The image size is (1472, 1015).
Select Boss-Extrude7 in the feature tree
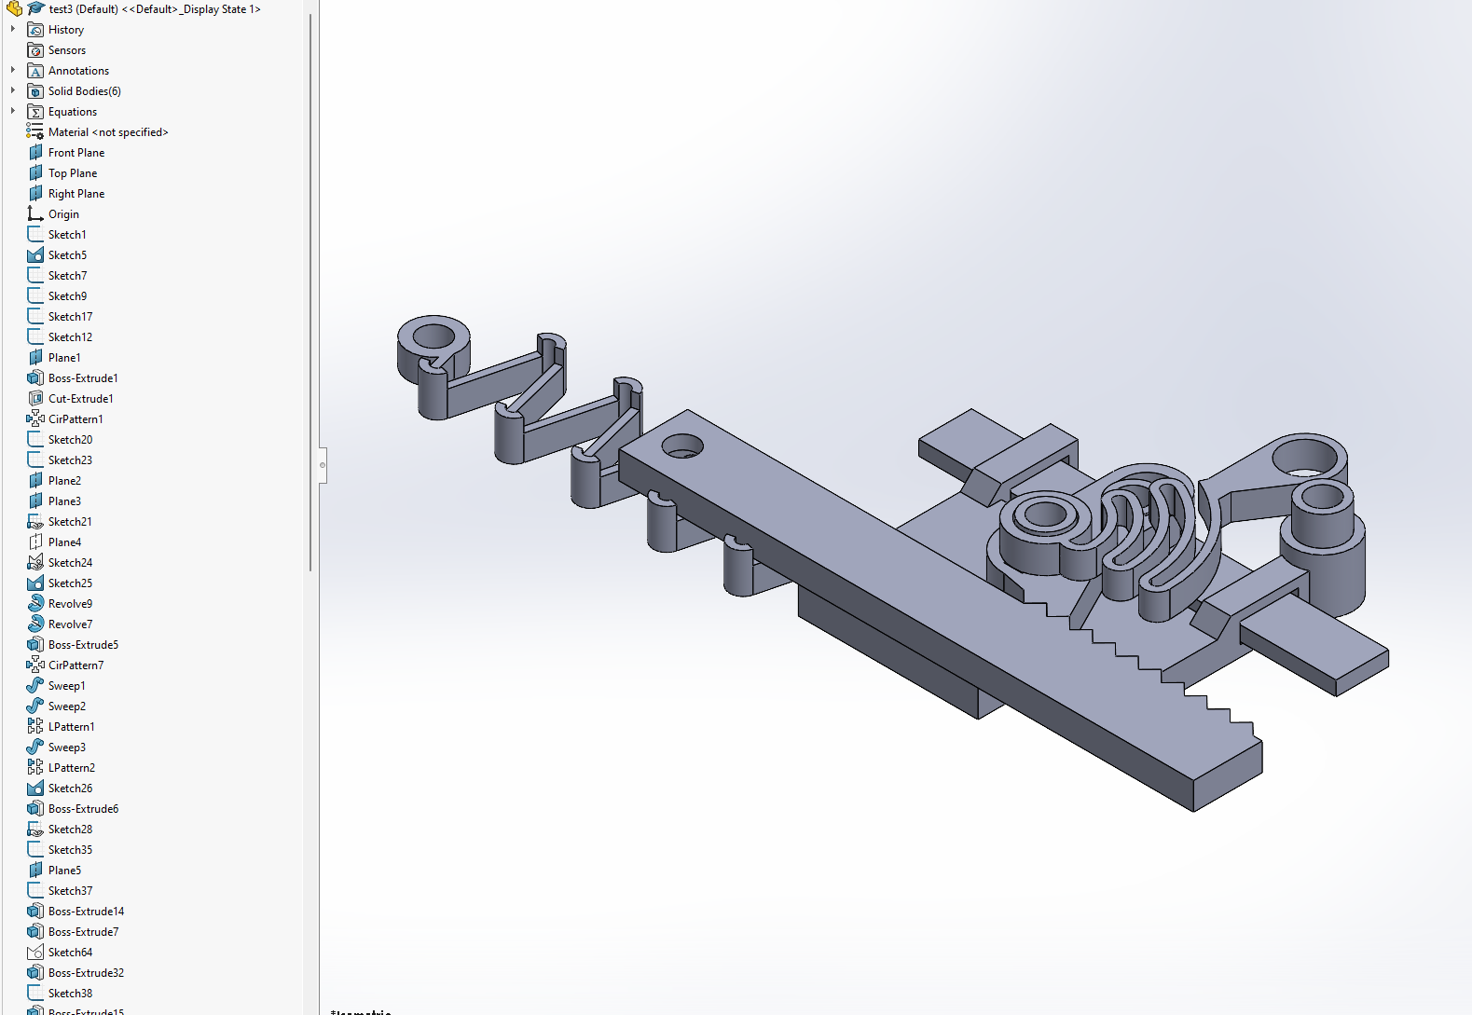coord(83,932)
